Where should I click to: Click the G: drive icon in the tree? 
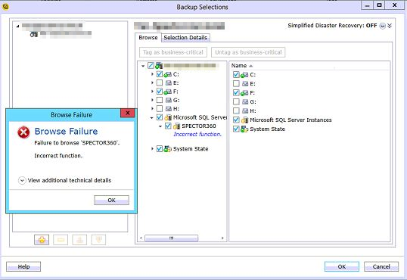[x=169, y=100]
